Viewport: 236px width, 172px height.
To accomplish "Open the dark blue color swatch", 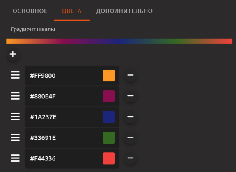I will pos(109,117).
